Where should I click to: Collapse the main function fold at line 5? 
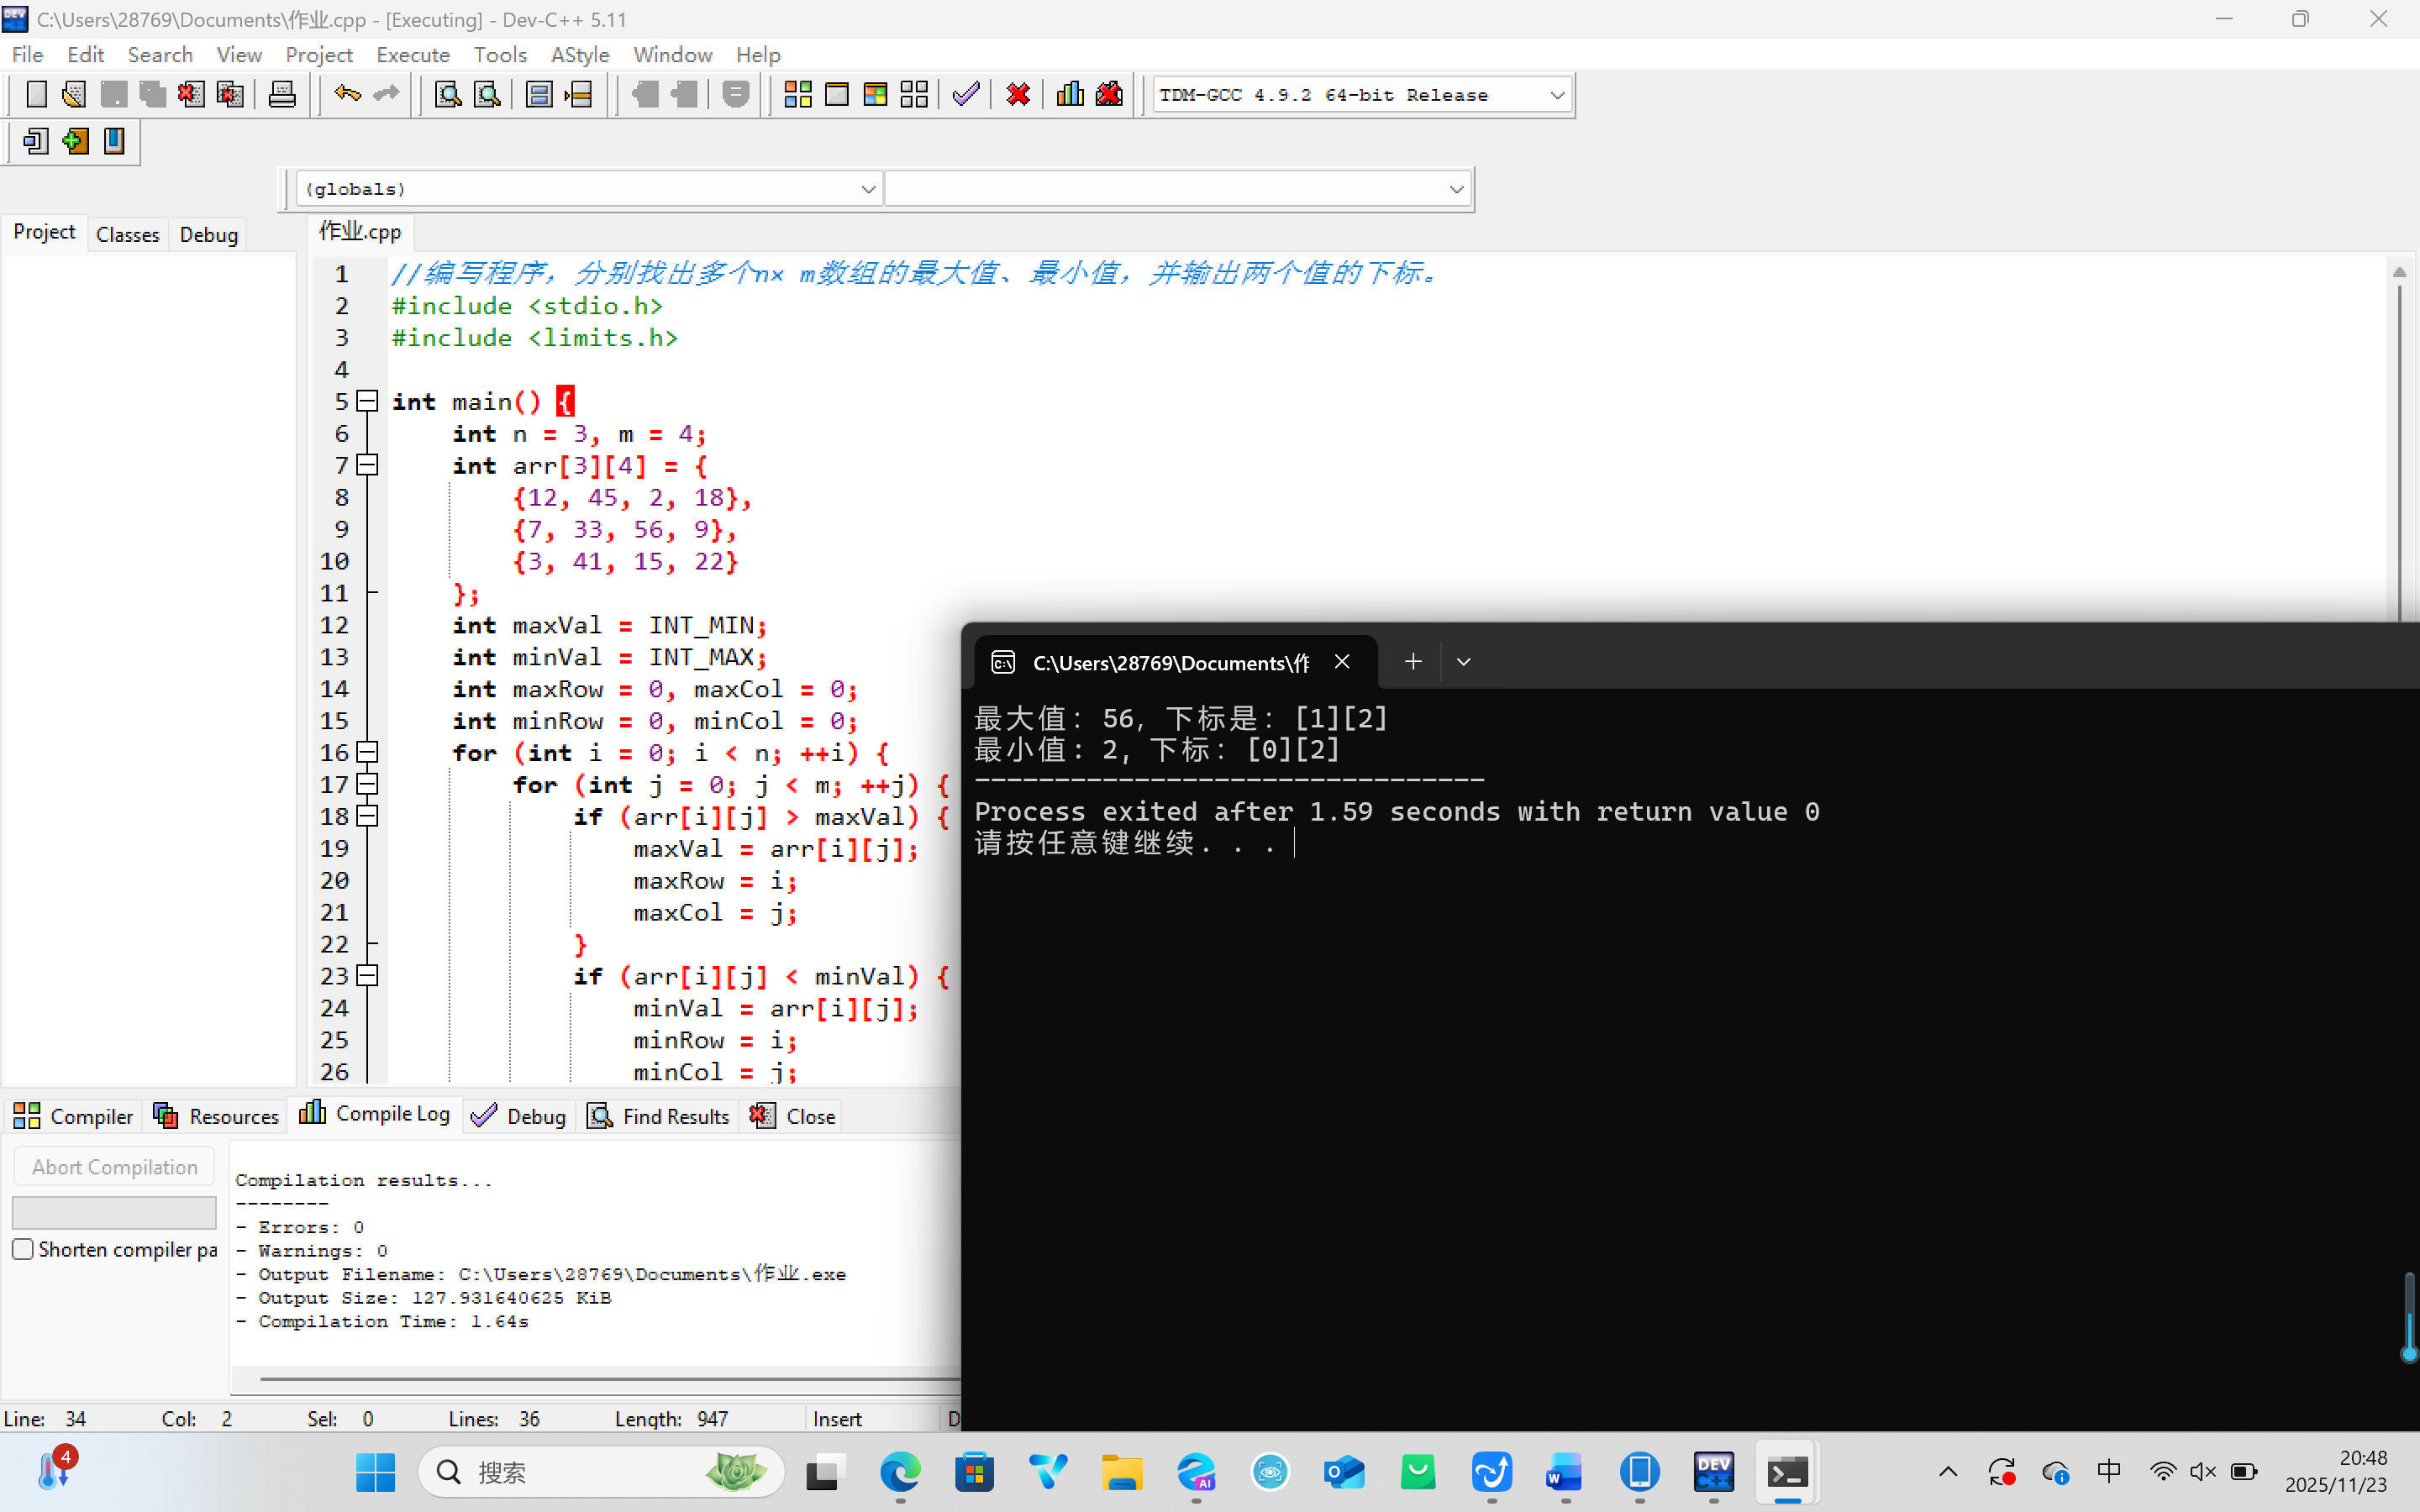(x=368, y=401)
